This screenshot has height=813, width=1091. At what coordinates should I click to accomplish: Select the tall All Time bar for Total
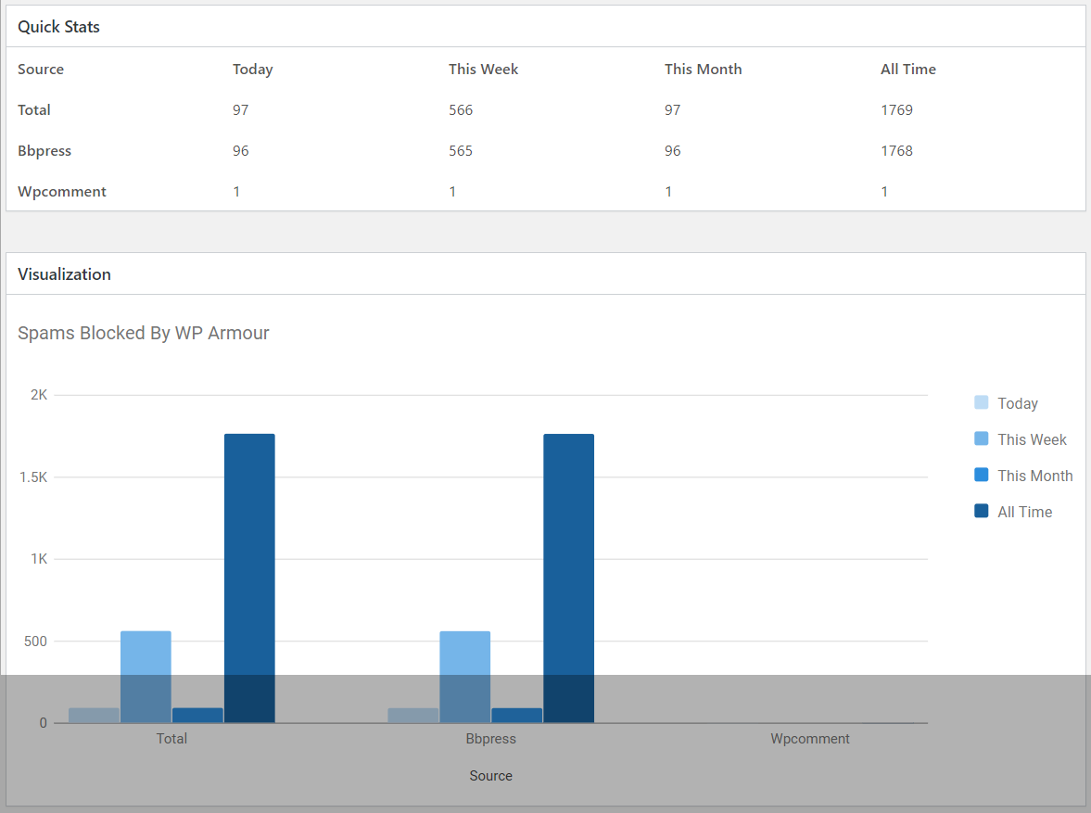point(249,575)
